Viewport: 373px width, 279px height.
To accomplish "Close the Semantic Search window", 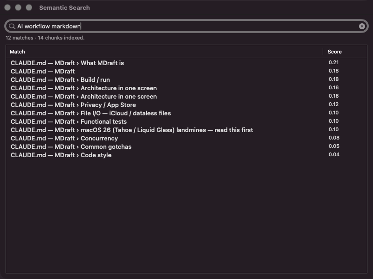I will click(7, 7).
